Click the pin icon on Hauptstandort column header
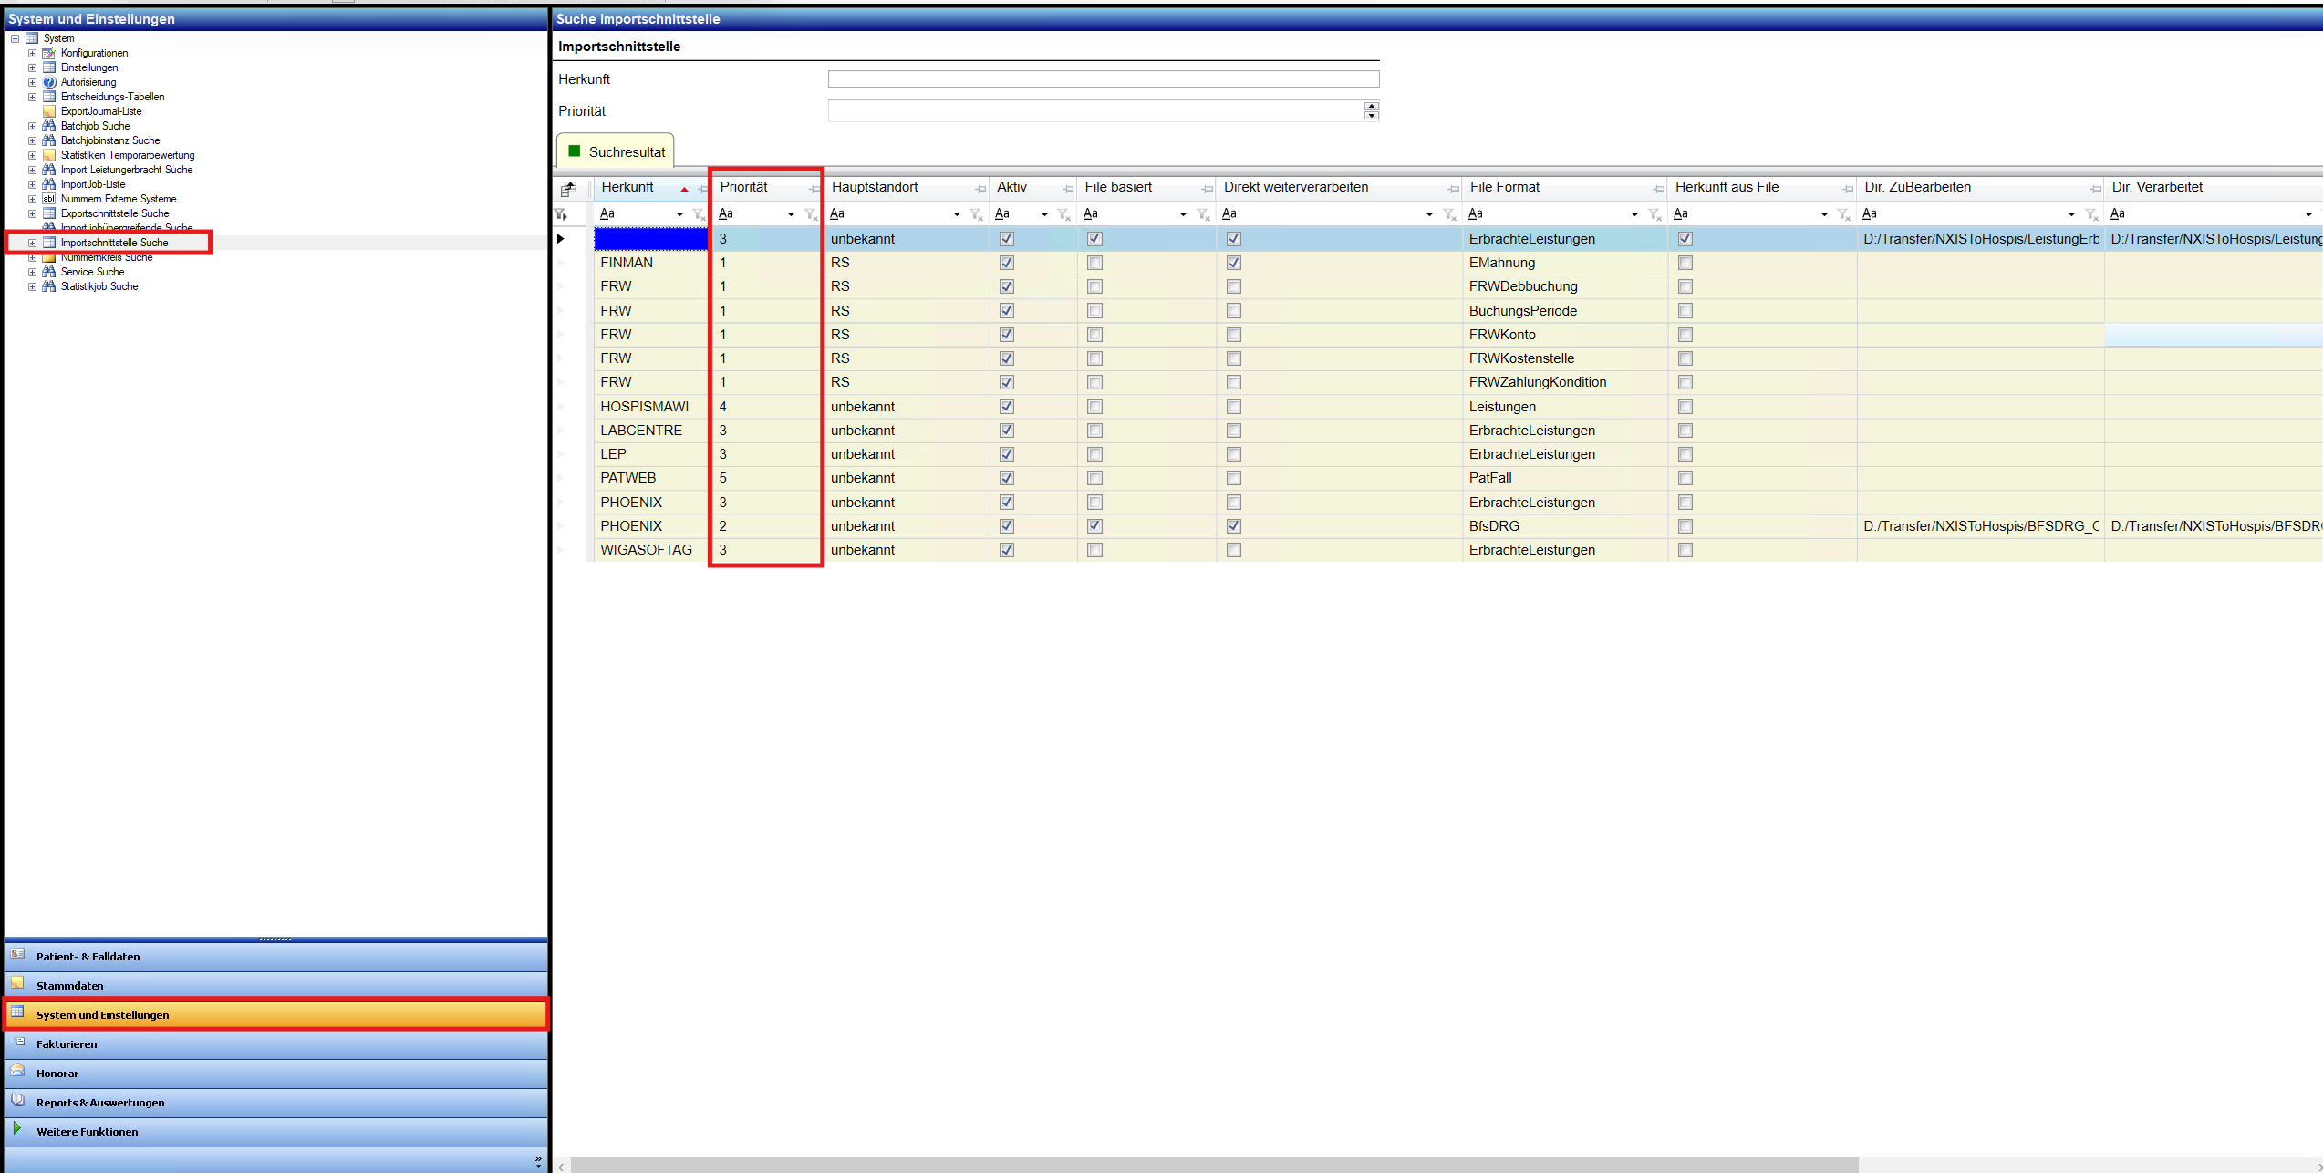The image size is (2323, 1173). (980, 189)
